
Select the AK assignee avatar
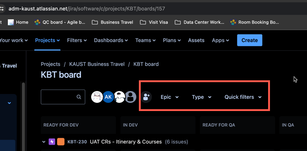[108, 97]
